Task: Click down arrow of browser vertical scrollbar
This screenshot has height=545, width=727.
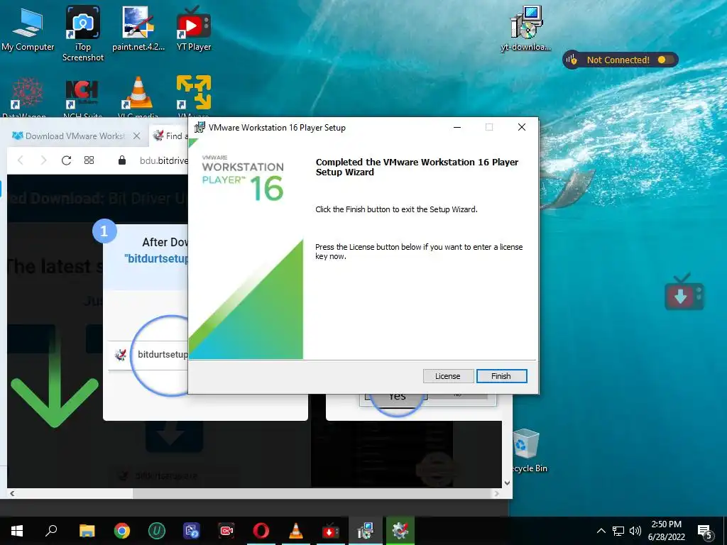Action: [x=507, y=483]
